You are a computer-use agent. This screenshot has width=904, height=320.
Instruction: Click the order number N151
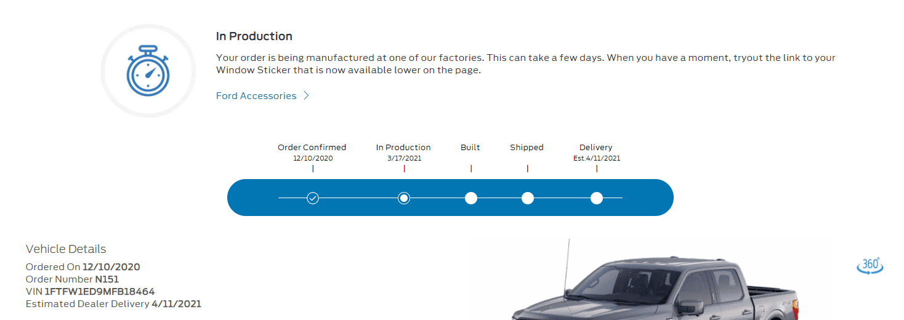click(x=107, y=279)
